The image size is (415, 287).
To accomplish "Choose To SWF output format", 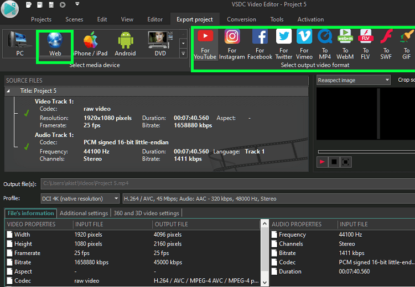I will pyautogui.click(x=386, y=45).
